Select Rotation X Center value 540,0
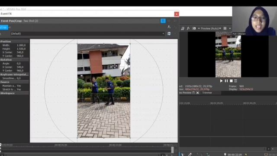Screen dimensions: 277x156 (x=20, y=67)
